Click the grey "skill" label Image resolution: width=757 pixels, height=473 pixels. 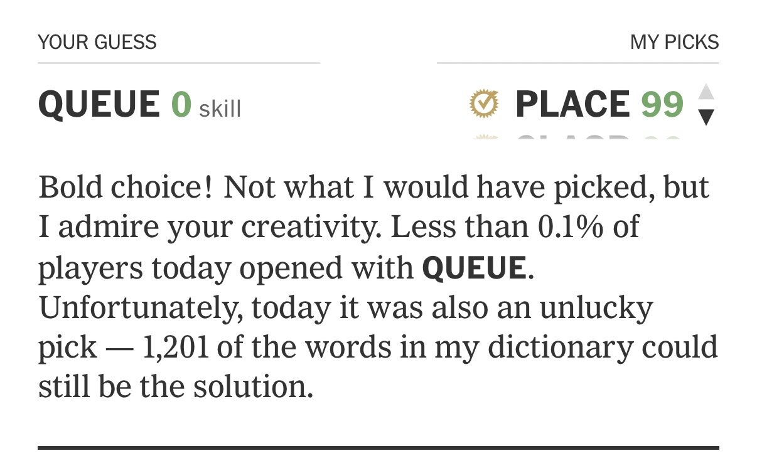click(220, 109)
